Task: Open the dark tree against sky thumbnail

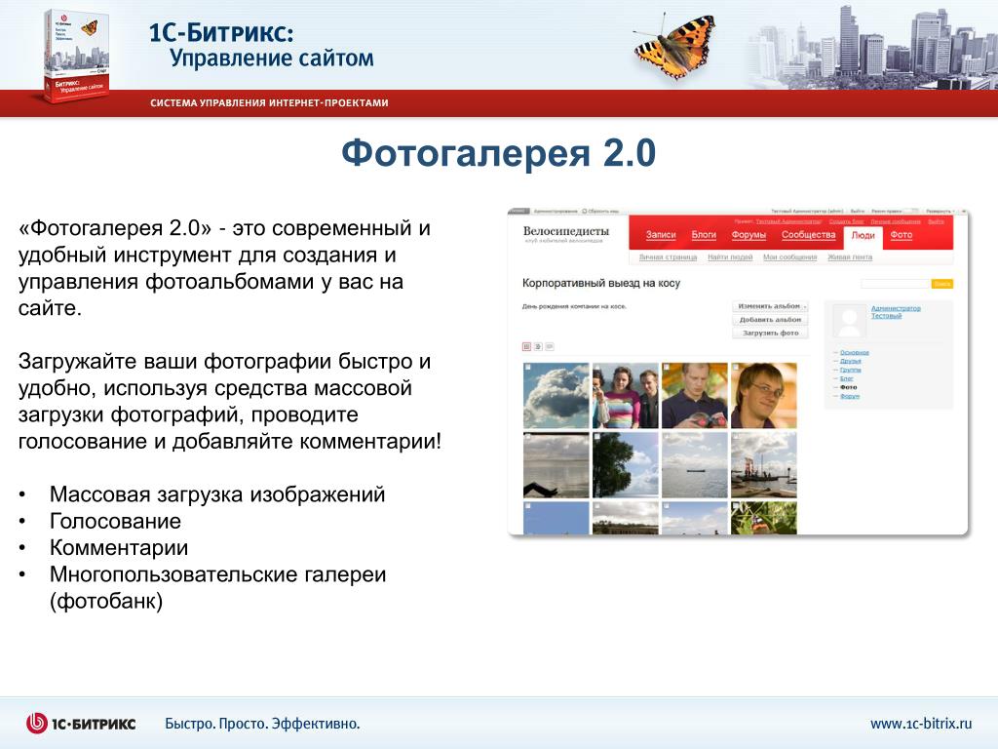Action: 626,465
